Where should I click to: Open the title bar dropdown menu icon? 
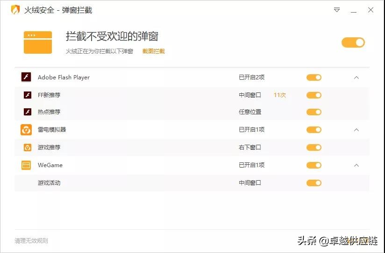point(337,10)
